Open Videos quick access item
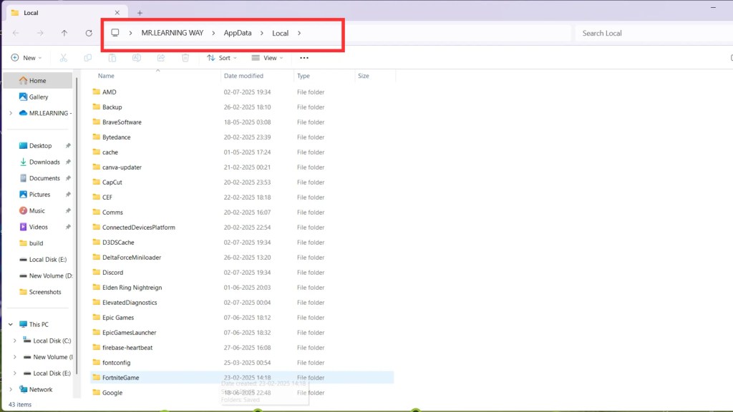733x412 pixels. pos(38,227)
